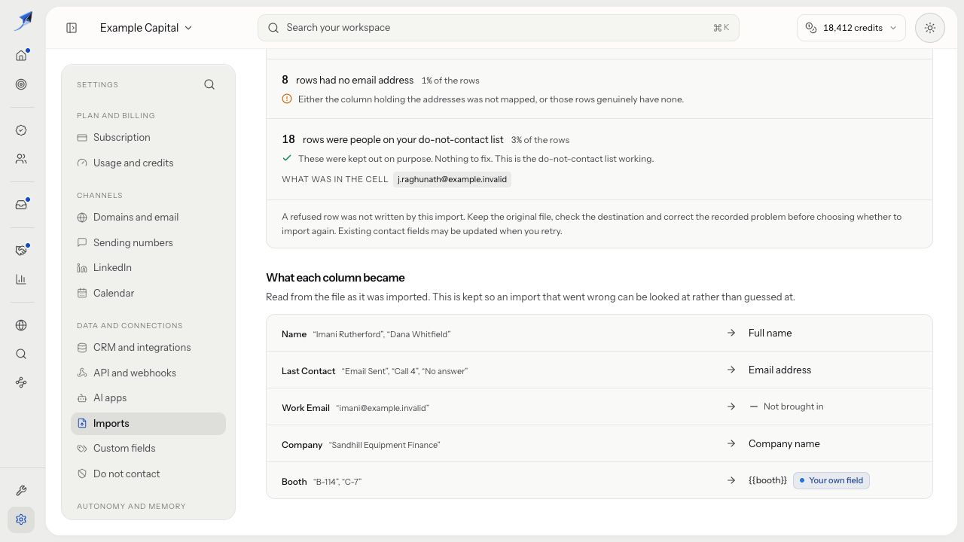Click the Search your workspace field
This screenshot has width=964, height=542.
tap(498, 28)
